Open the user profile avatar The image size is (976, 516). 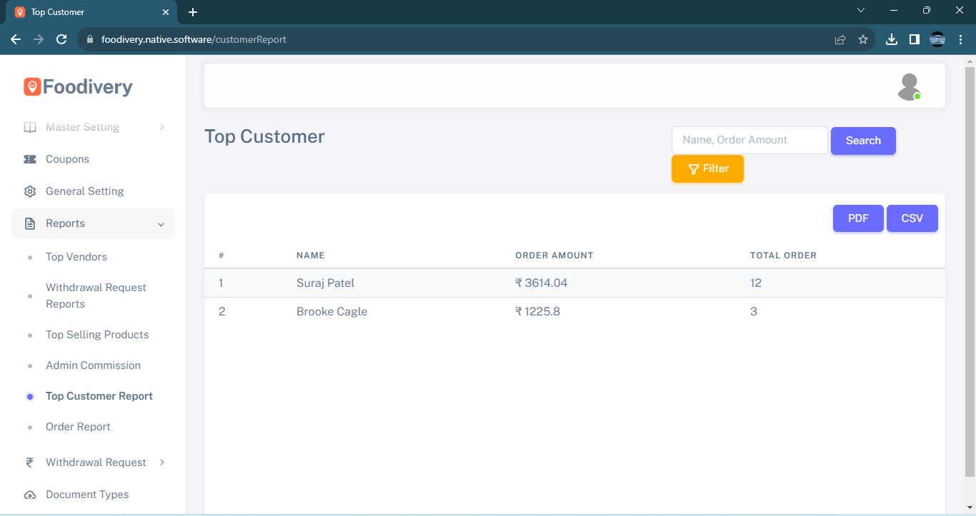coord(909,86)
